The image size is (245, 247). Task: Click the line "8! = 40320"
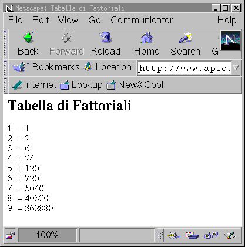pos(28,198)
